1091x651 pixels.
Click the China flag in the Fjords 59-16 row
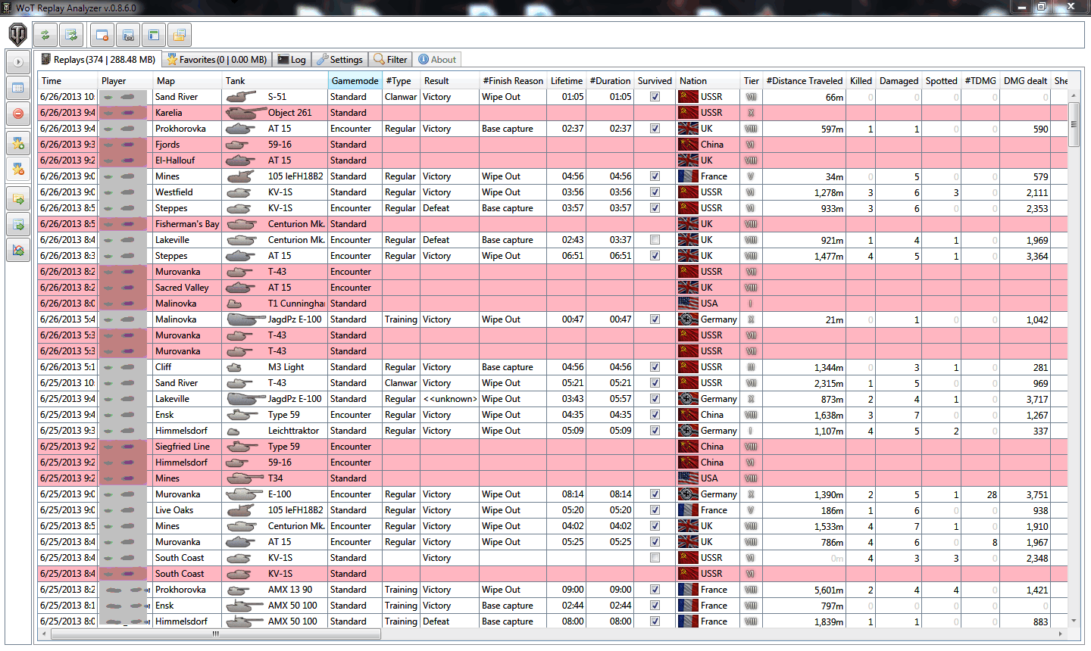688,145
